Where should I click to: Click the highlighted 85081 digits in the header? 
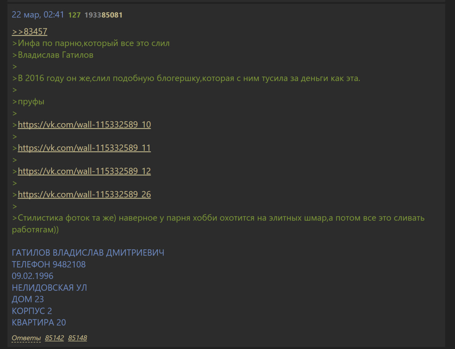(112, 15)
